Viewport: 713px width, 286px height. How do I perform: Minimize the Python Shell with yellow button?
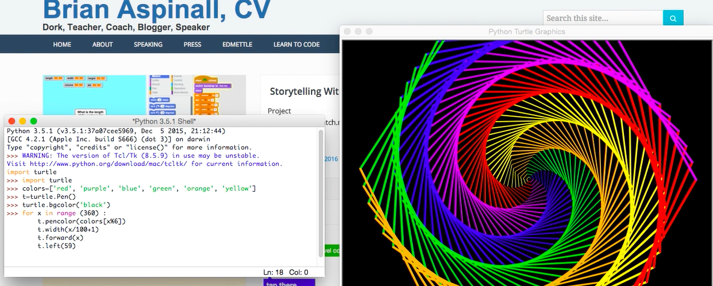click(x=23, y=121)
